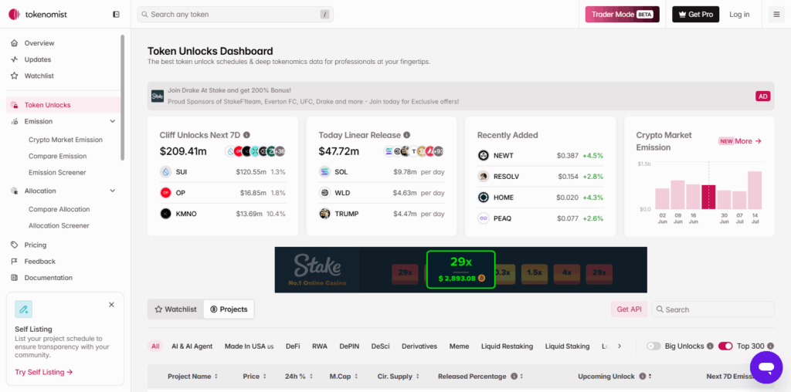Click the Top 300 info icon
Screen dimensions: 791x392
(770, 346)
